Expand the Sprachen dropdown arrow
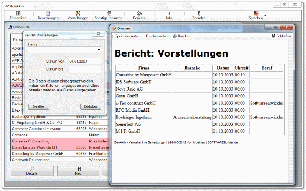The width and height of the screenshot is (306, 191). click(265, 15)
